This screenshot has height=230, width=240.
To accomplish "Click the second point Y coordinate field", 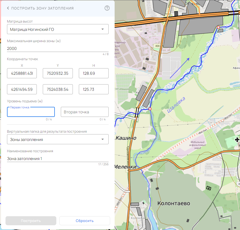I will 58,89.
